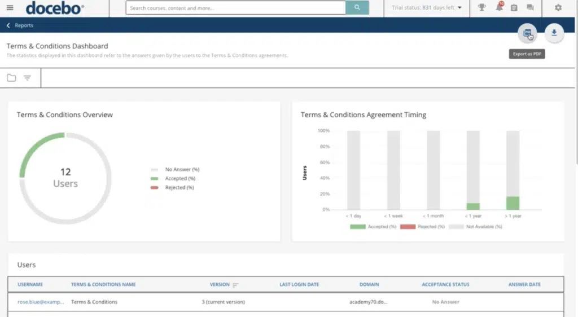
Task: Open the notifications bell
Action: (x=498, y=8)
